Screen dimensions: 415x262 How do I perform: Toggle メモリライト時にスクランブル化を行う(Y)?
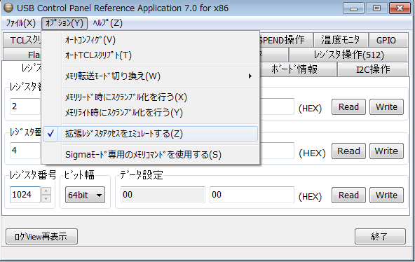(x=150, y=113)
